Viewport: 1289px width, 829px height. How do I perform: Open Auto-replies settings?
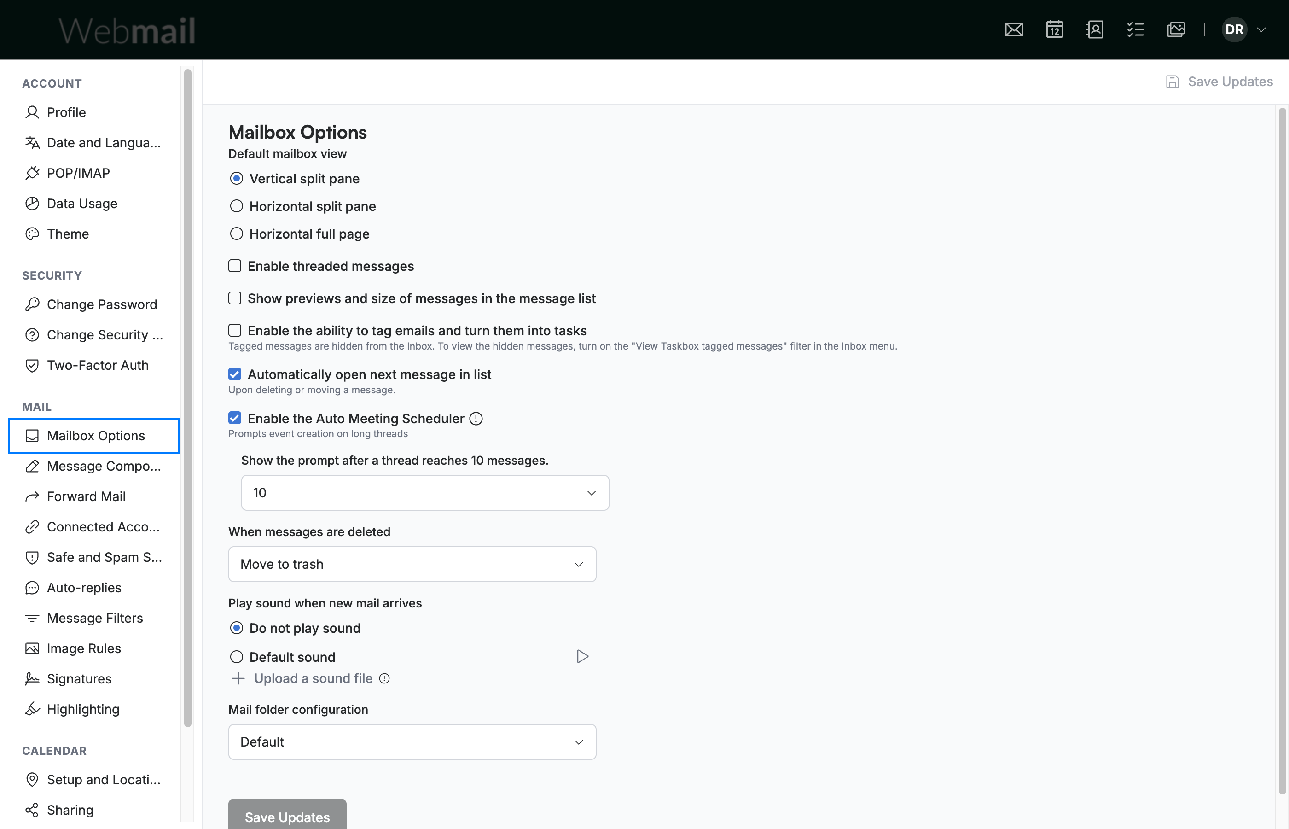tap(94, 587)
